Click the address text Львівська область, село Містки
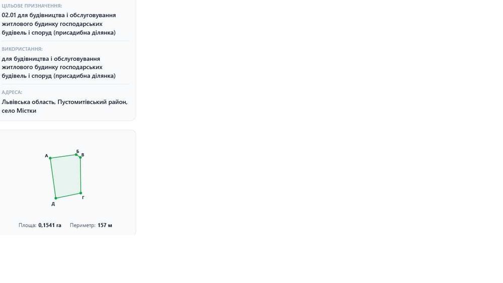 64,106
